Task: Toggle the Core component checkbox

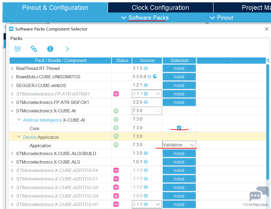Action: pos(179,128)
